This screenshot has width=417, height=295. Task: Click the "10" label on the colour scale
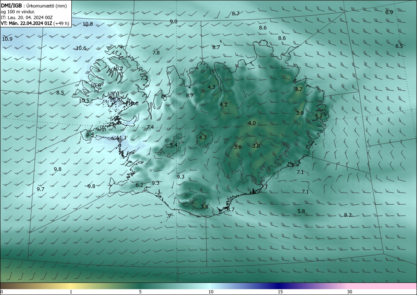pos(211,292)
